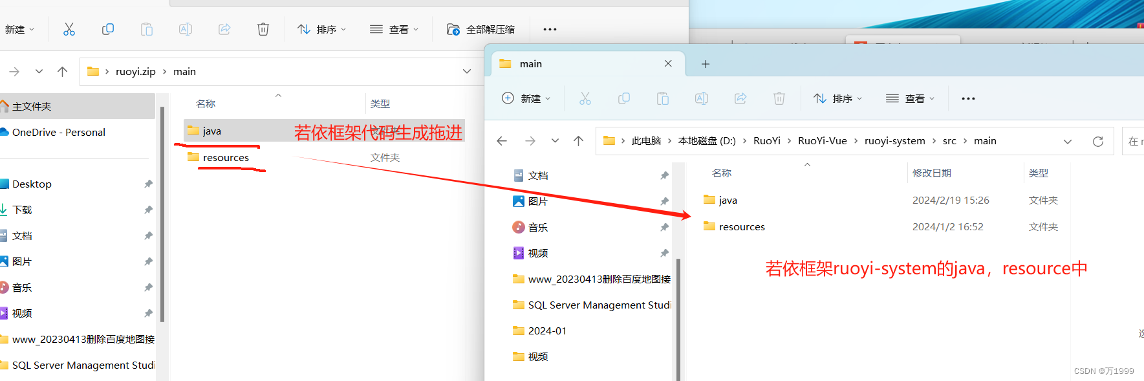The height and width of the screenshot is (381, 1144).
Task: Go up one level in ruoyi.zip window
Action: (x=62, y=72)
